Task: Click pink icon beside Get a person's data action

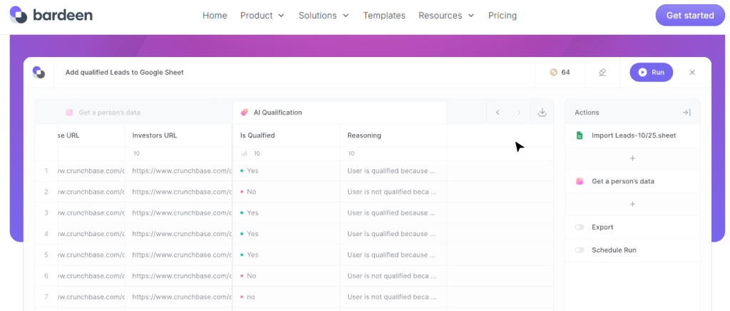Action: click(579, 181)
